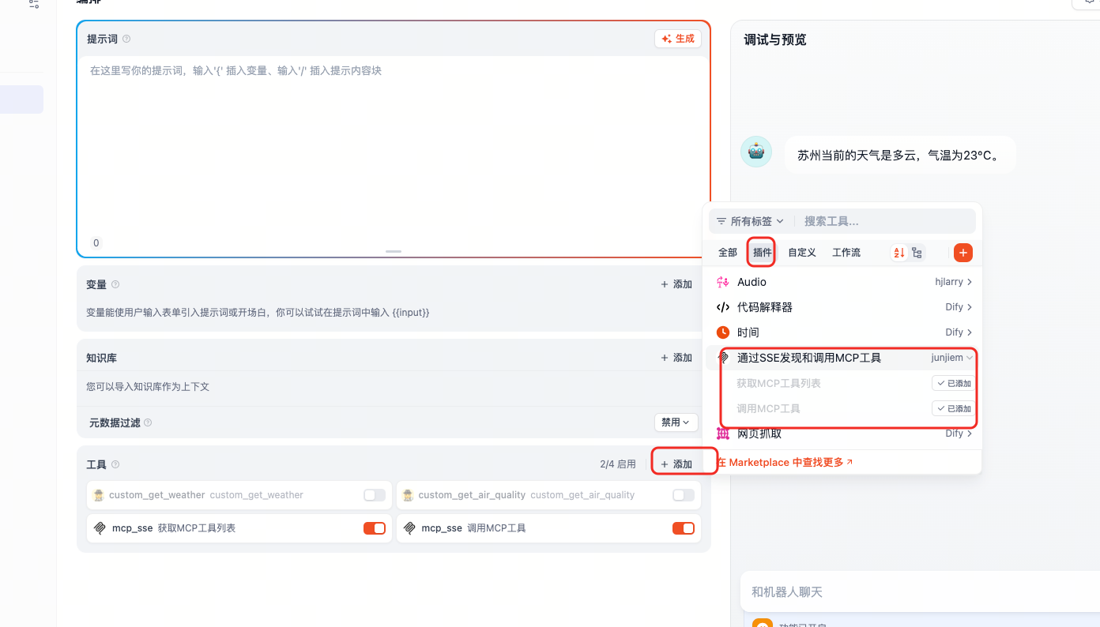The image size is (1100, 627).
Task: Click the category tree view icon beside sort
Action: click(917, 252)
